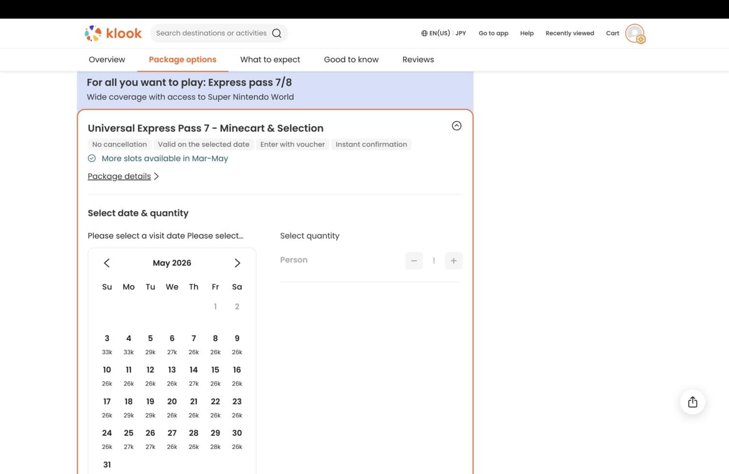Pick Saturday May 9
729x474 pixels.
(237, 344)
